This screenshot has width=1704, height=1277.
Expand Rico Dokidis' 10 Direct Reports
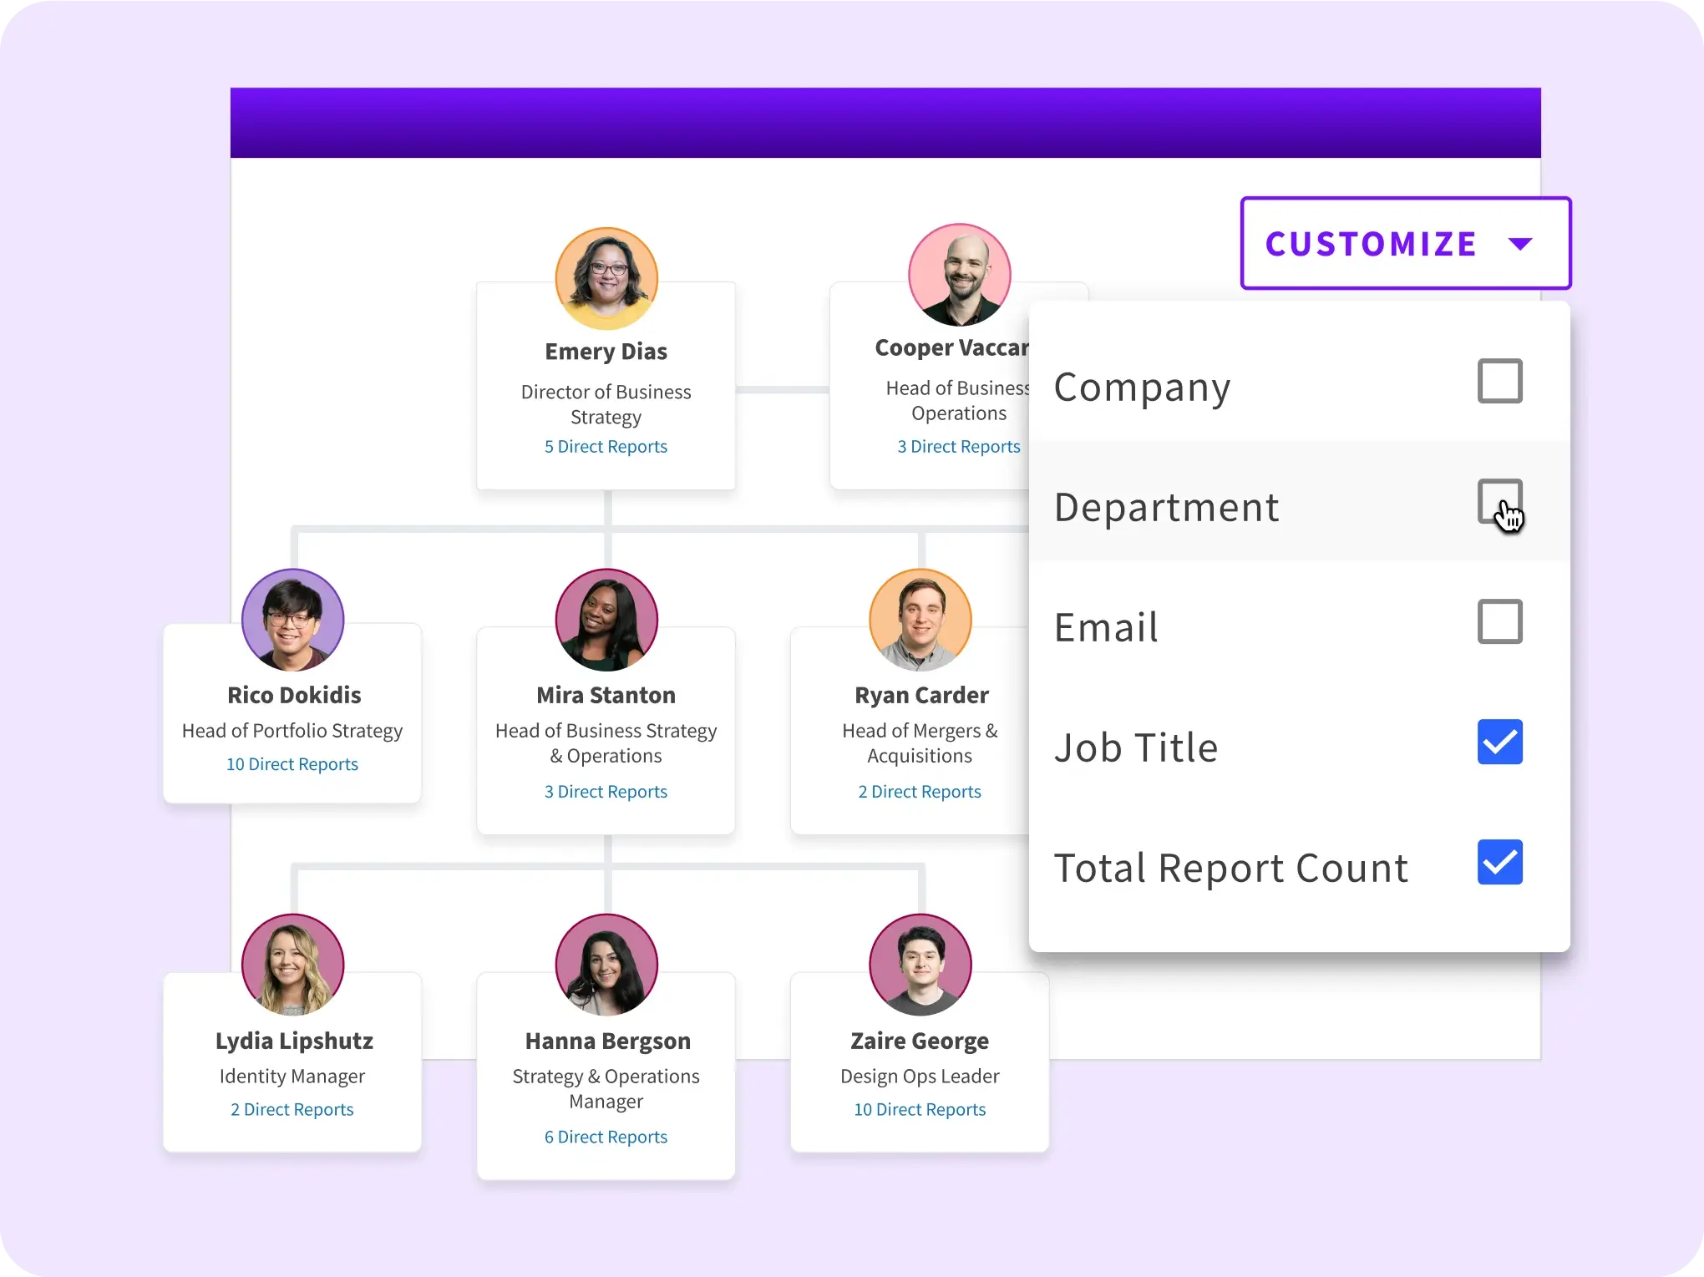click(x=292, y=764)
